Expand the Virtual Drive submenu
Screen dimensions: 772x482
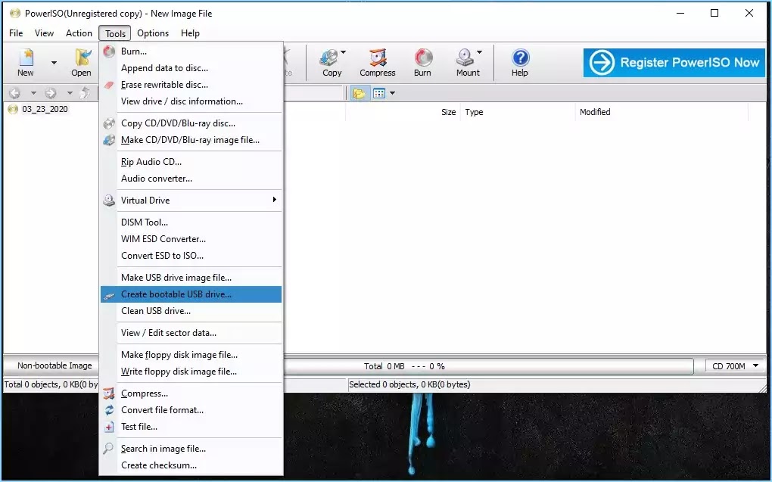coord(191,201)
